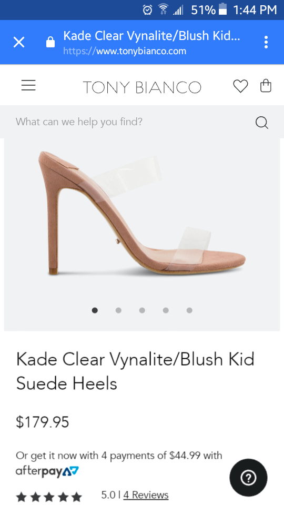This screenshot has height=505, width=284.
Task: Open the 4 Reviews link
Action: (x=146, y=494)
